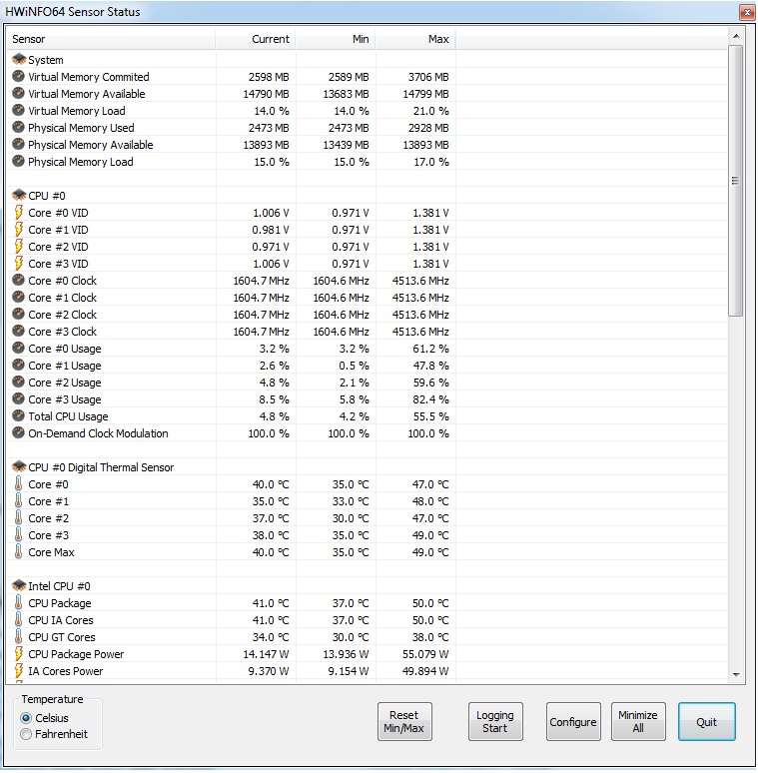Viewport: 758px width, 773px height.
Task: Click the 55.079 W max package power value
Action: pyautogui.click(x=425, y=654)
